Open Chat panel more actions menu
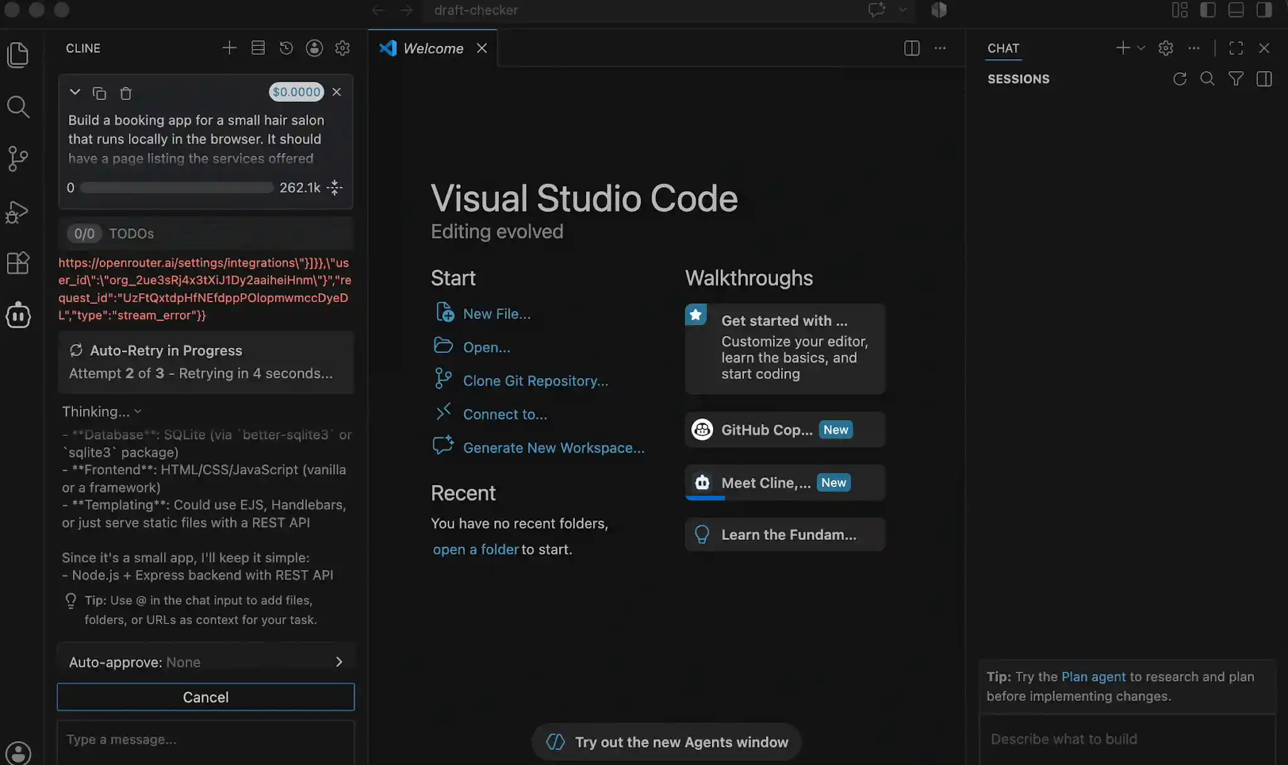The image size is (1288, 765). [x=1194, y=48]
